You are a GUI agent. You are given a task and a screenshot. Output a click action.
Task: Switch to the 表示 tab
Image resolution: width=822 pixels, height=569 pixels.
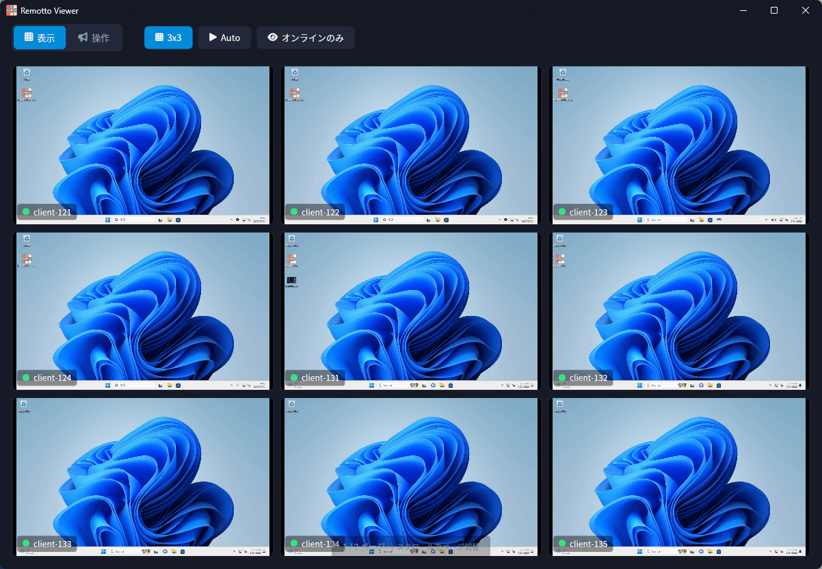click(x=40, y=38)
